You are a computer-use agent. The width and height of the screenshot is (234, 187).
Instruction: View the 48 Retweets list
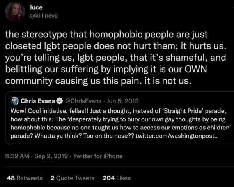pos(25,178)
